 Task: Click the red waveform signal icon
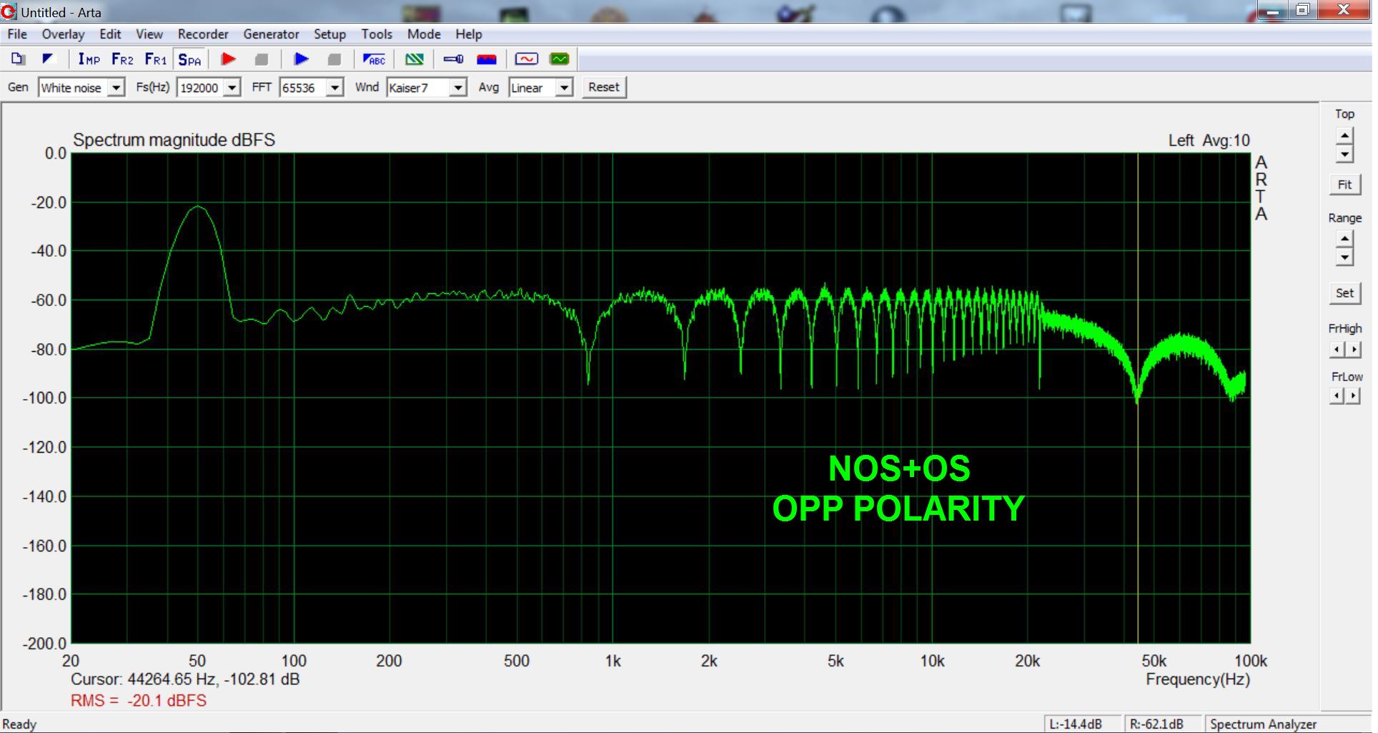coord(527,59)
